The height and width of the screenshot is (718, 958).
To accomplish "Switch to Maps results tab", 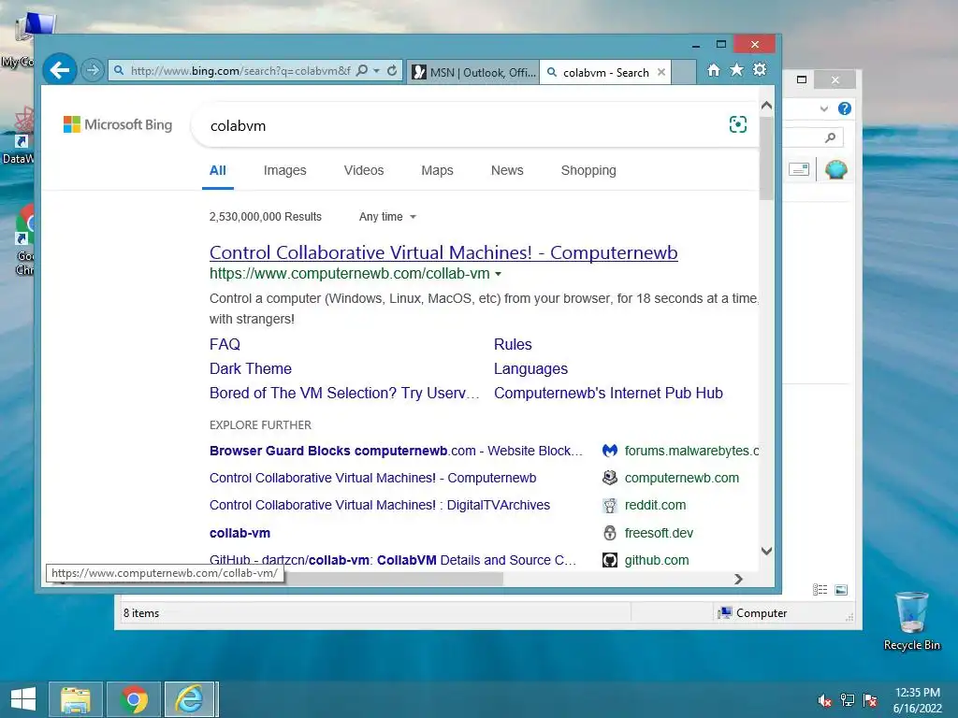I will click(x=437, y=170).
